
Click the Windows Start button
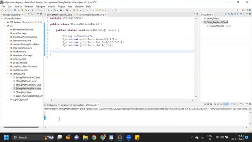point(6,138)
